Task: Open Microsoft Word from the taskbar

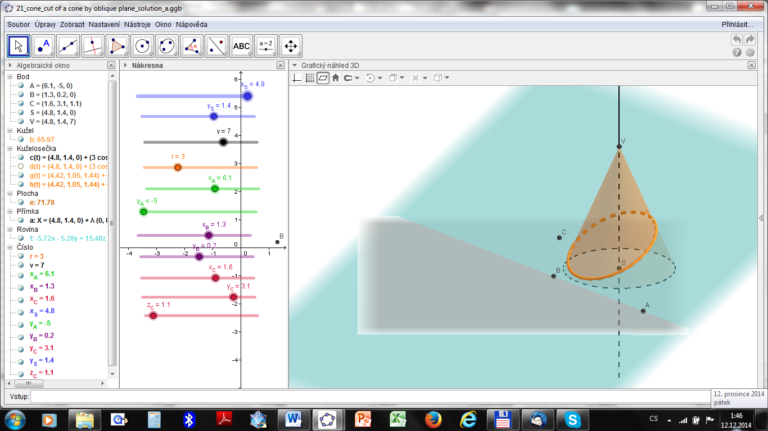Action: click(x=294, y=419)
